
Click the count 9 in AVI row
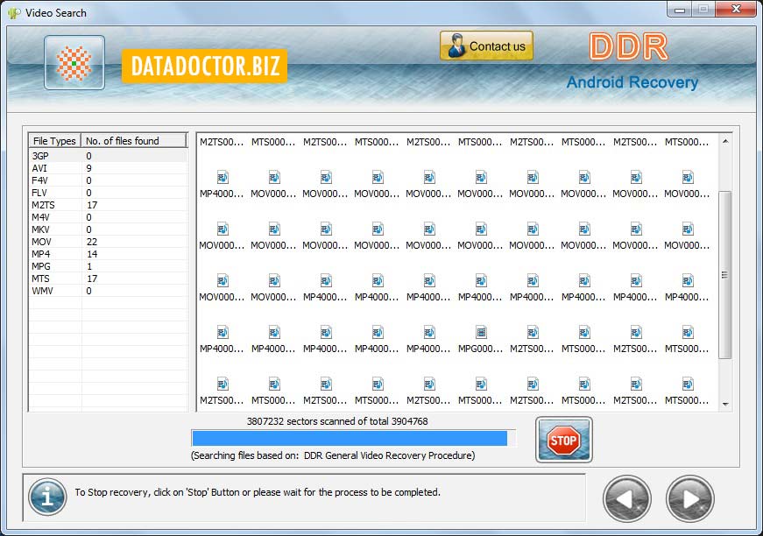88,168
